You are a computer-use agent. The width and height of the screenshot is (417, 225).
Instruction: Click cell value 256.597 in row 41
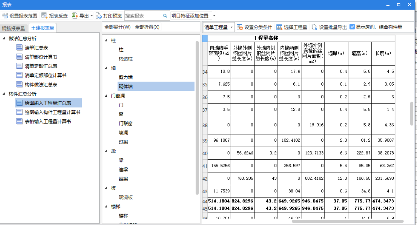pos(289,166)
